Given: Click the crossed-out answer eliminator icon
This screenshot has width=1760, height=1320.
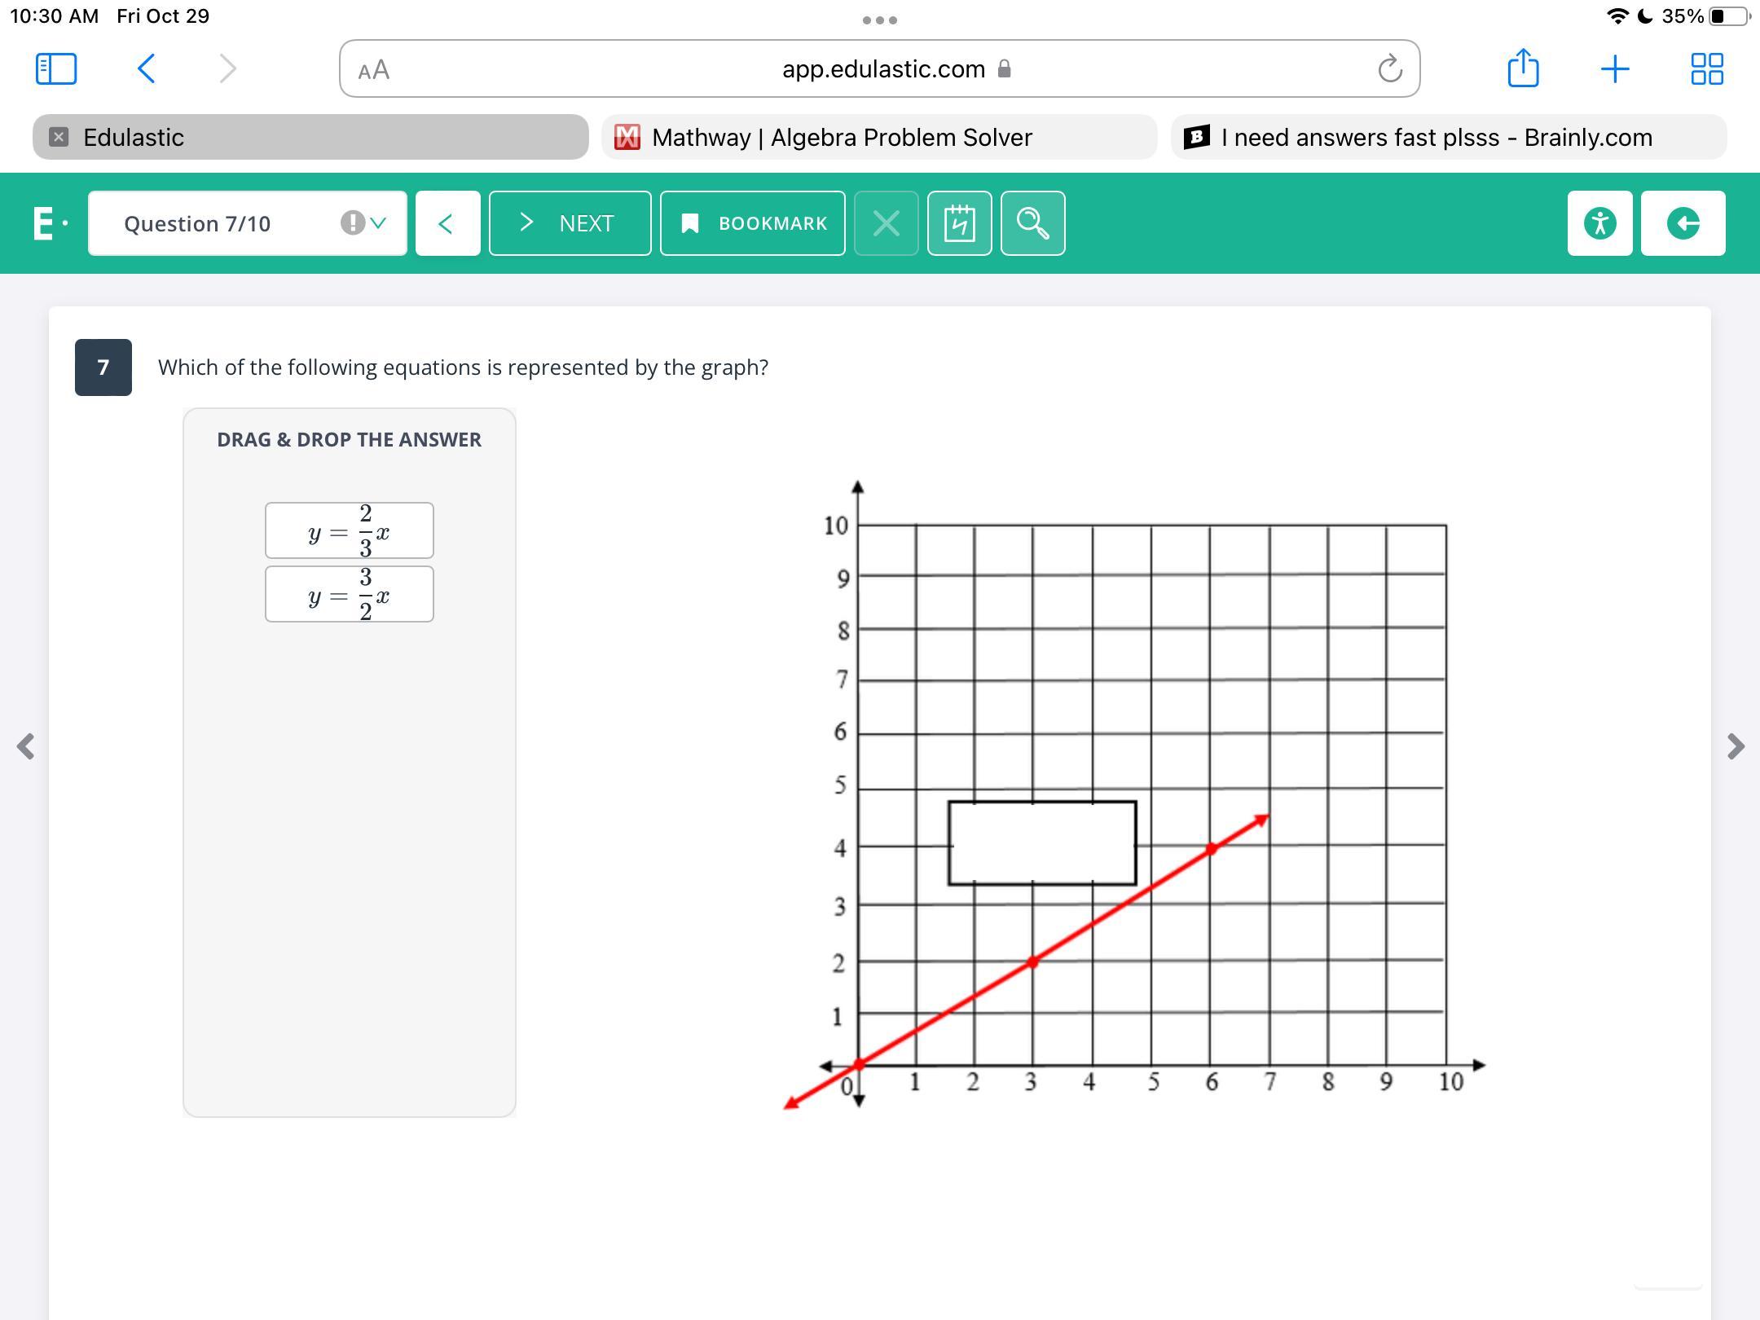Looking at the screenshot, I should pyautogui.click(x=886, y=223).
